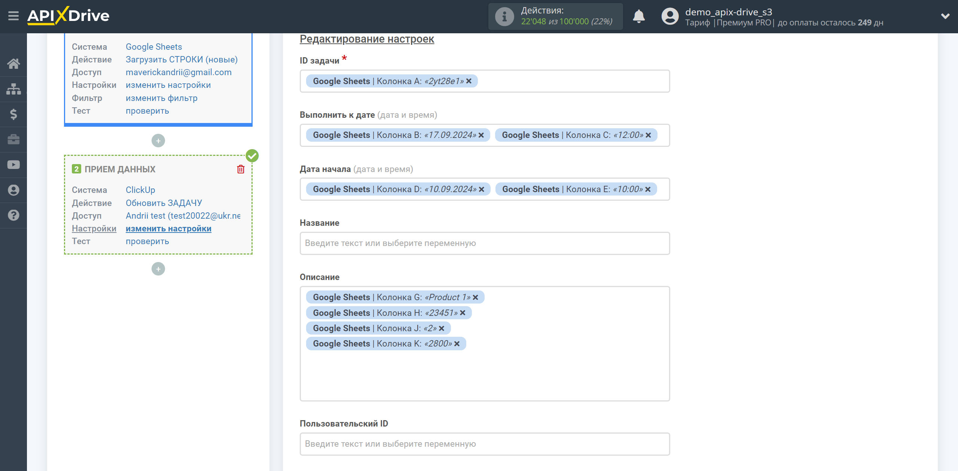Open the profile sidebar icon
Image resolution: width=958 pixels, height=471 pixels.
pyautogui.click(x=13, y=190)
